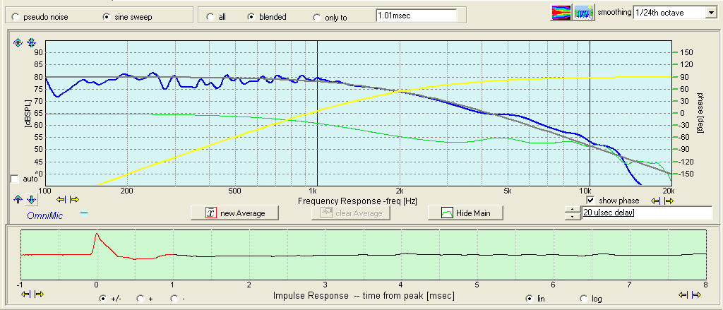The height and width of the screenshot is (310, 723).
Task: Switch impulse response to log scale
Action: coord(584,298)
